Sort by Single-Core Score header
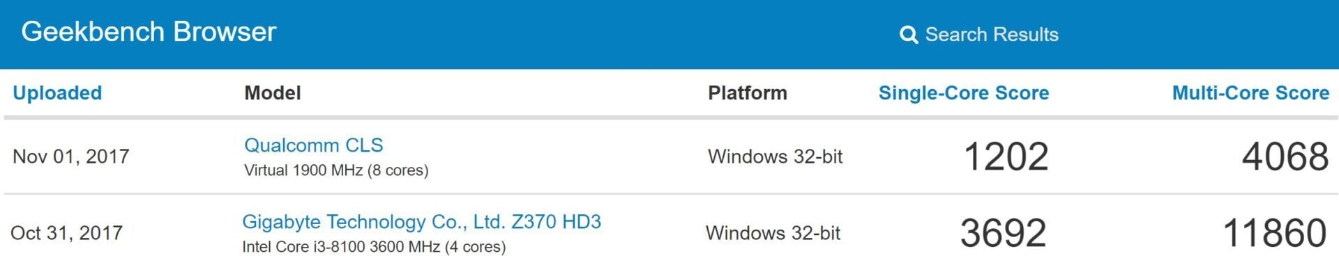1339x265 pixels. (964, 93)
